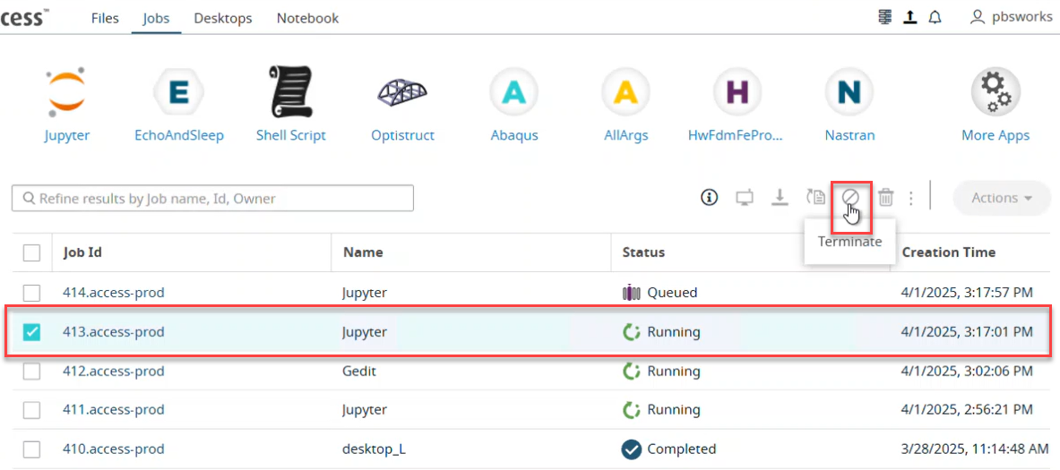1060x470 pixels.
Task: Toggle the select-all checkbox in header
Action: [x=31, y=252]
